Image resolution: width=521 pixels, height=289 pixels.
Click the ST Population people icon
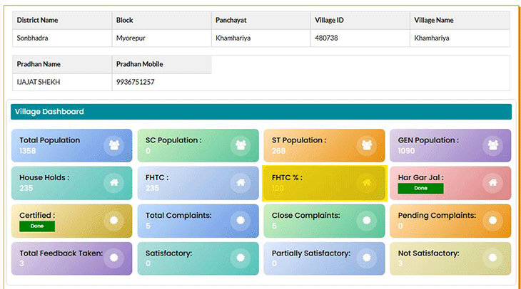pyautogui.click(x=367, y=145)
